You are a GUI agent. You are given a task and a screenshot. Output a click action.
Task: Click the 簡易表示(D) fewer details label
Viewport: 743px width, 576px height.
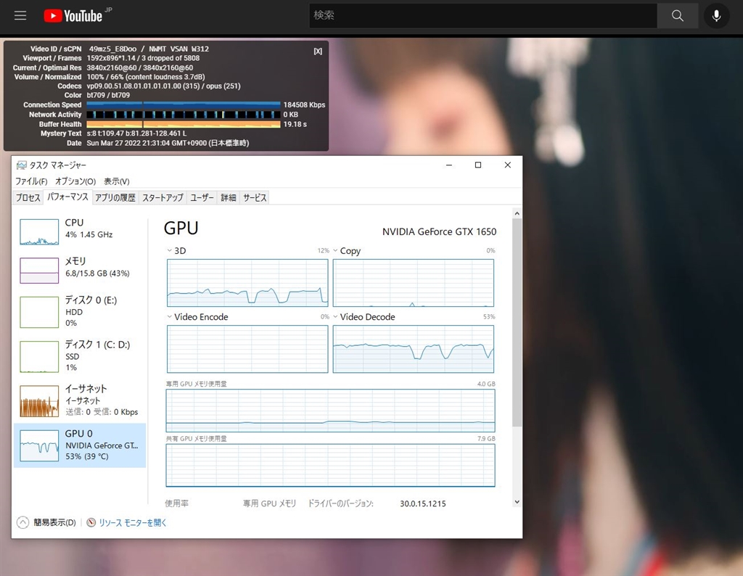point(54,522)
